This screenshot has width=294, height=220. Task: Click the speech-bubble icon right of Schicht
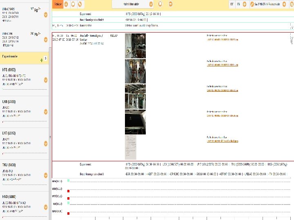(73, 4)
